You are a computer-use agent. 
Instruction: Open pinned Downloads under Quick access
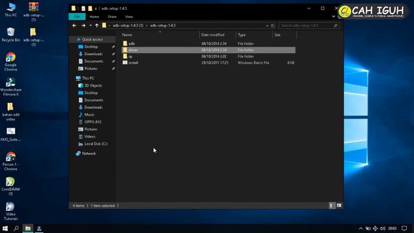[x=93, y=54]
